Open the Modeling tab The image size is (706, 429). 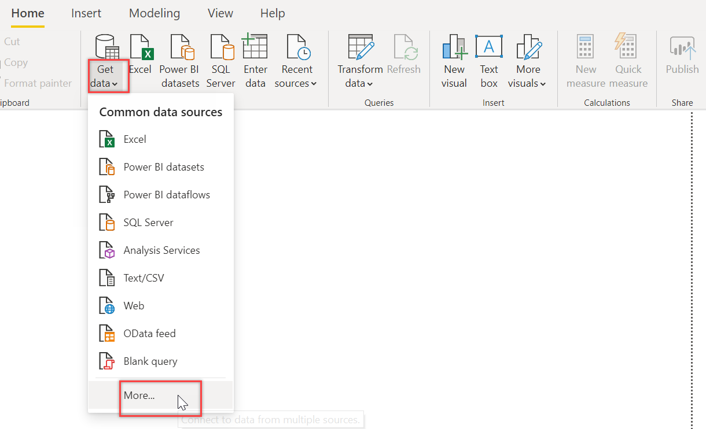coord(155,13)
